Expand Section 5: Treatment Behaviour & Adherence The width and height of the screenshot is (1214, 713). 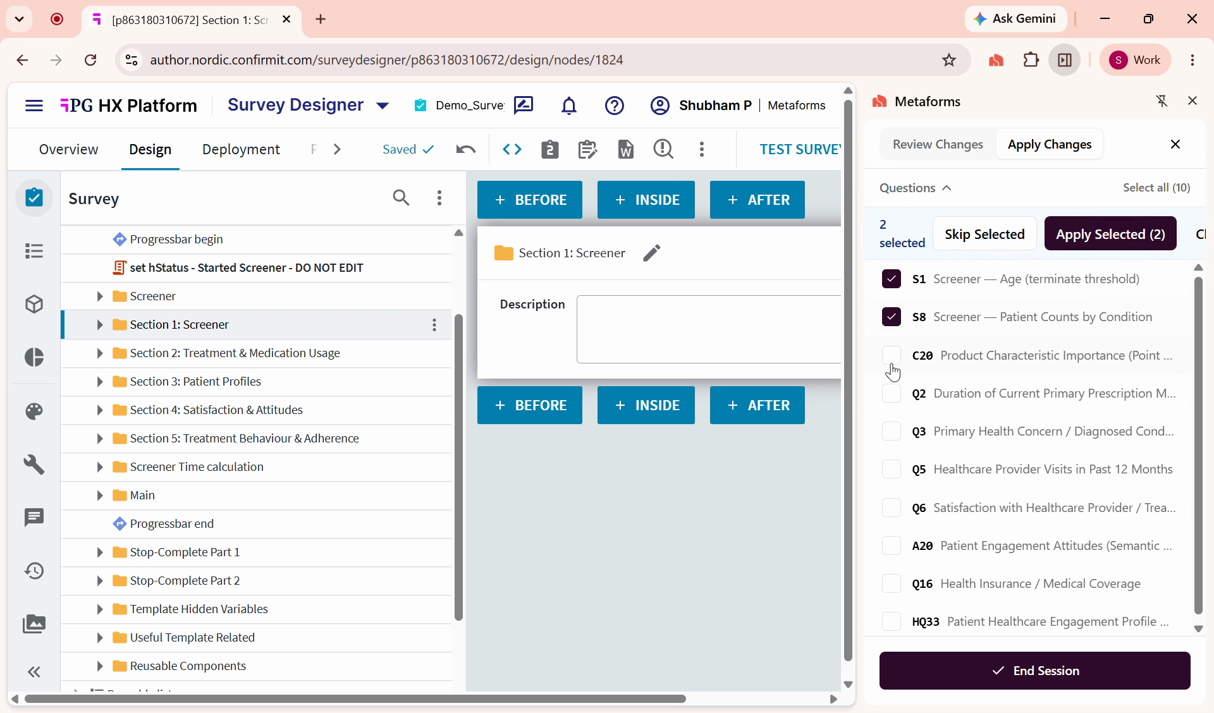pos(99,439)
